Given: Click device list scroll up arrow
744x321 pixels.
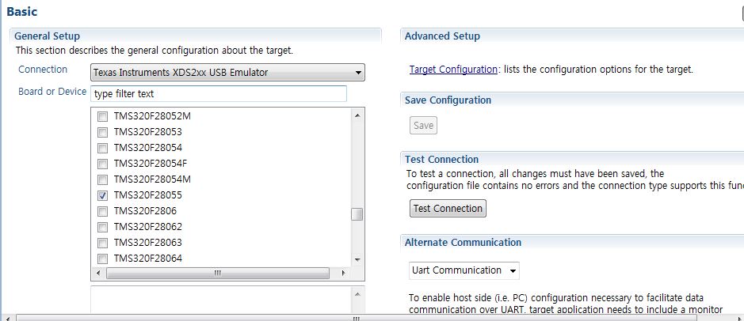Looking at the screenshot, I should (x=357, y=115).
